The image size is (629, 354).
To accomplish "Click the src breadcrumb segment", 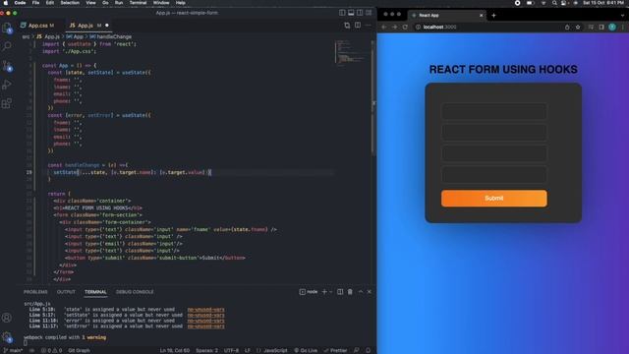I will 26,36.
